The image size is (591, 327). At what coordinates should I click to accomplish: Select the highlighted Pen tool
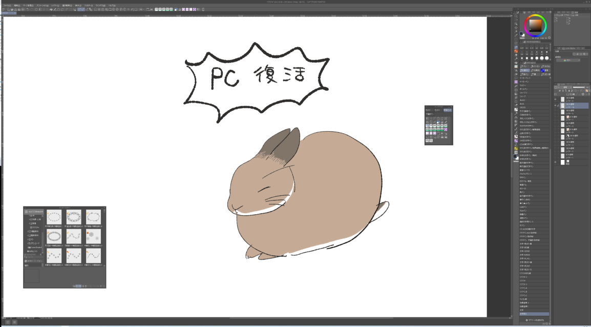(516, 47)
